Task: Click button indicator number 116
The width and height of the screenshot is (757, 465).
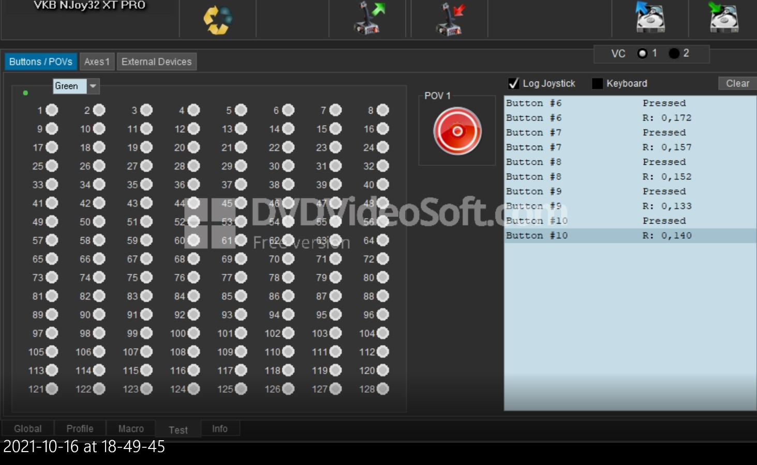Action: 194,370
